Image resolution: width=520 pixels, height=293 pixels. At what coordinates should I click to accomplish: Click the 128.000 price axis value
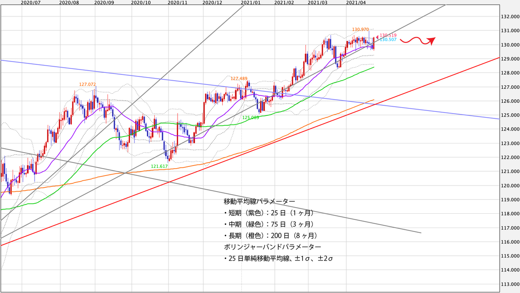(x=510, y=73)
